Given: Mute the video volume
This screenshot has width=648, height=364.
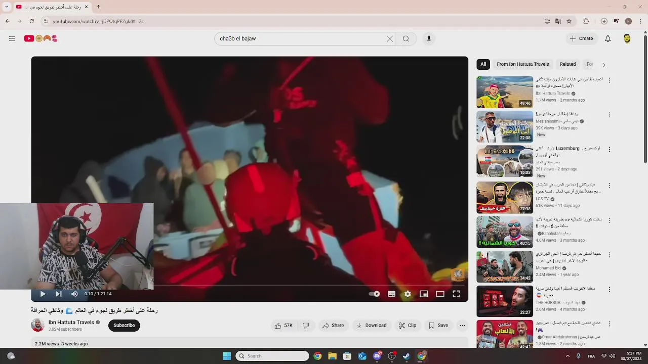Looking at the screenshot, I should pos(74,294).
